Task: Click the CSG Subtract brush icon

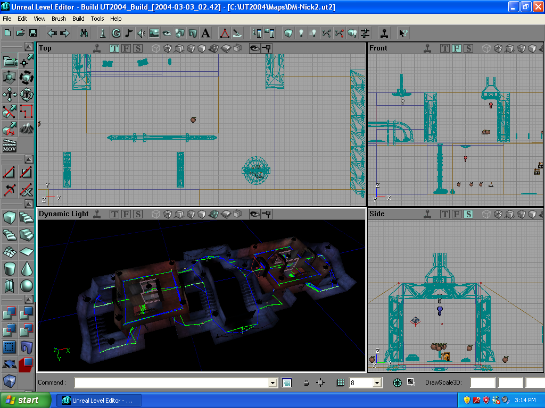Action: tap(27, 313)
